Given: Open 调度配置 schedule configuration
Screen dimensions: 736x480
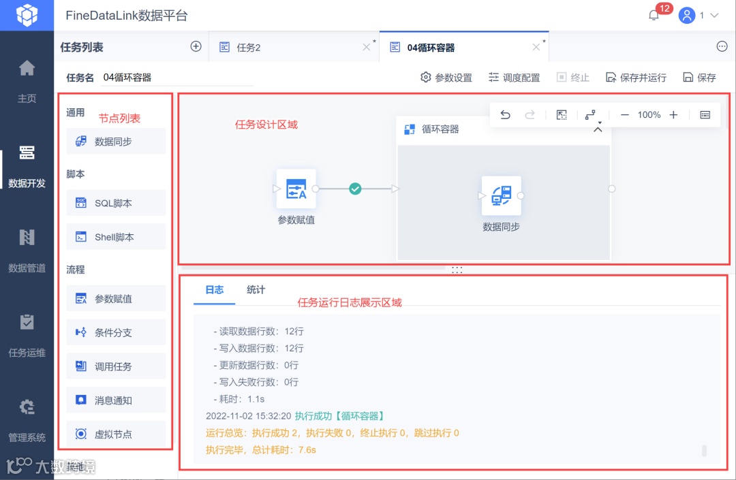Looking at the screenshot, I should point(515,78).
